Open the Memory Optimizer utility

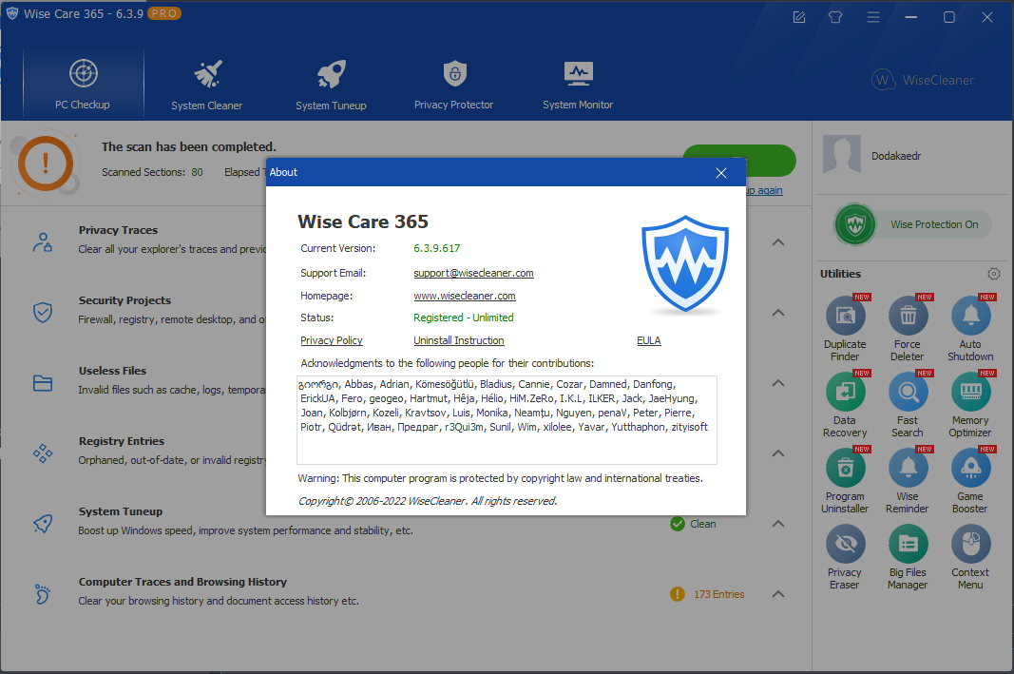(x=970, y=405)
